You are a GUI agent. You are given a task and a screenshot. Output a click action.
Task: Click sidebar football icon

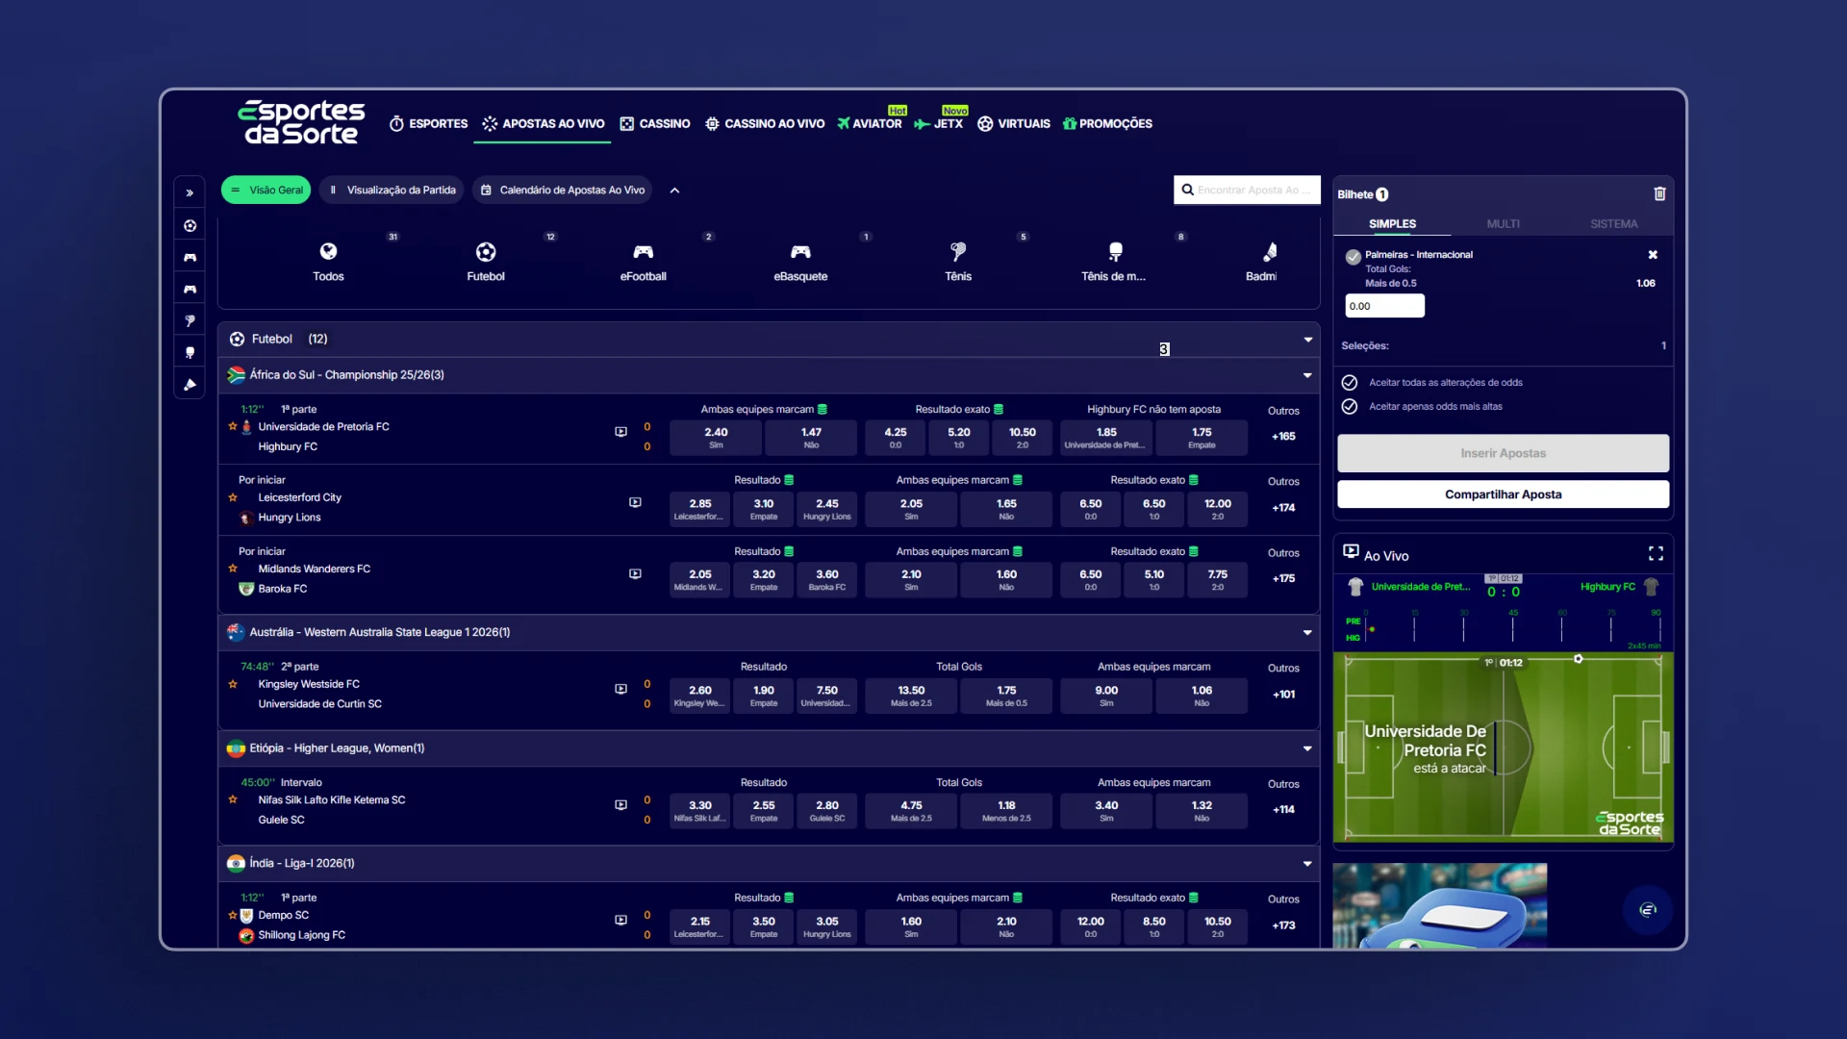[x=190, y=225]
